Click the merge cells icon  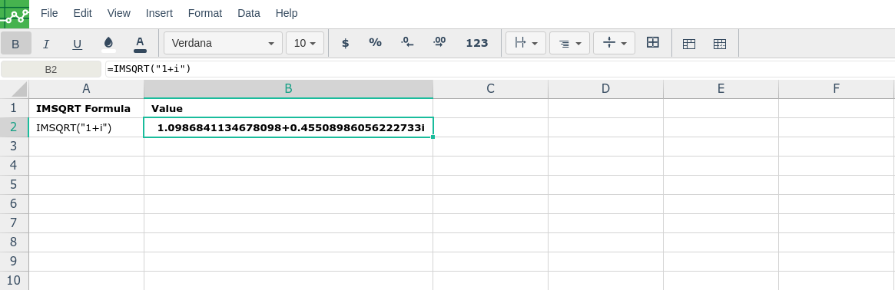652,43
